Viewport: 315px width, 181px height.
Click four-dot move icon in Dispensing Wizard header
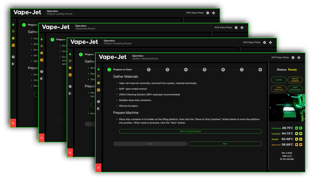242,28
